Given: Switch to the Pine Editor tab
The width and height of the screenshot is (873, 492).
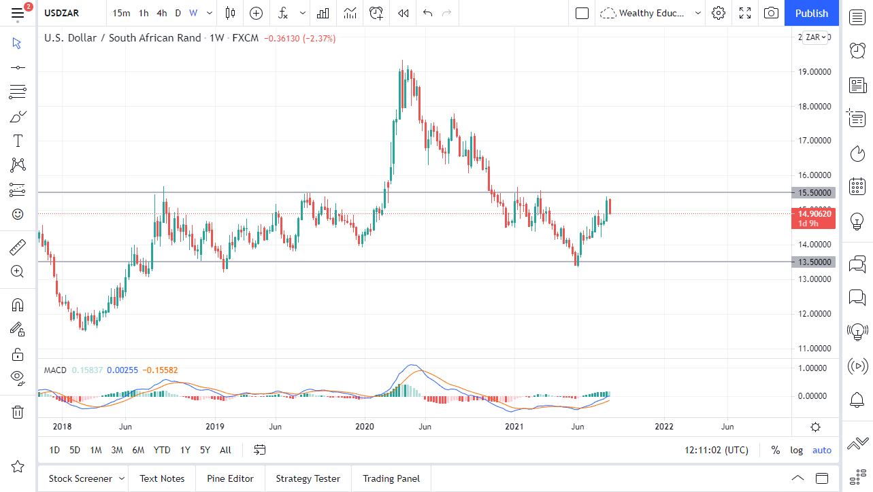Looking at the screenshot, I should pos(230,478).
